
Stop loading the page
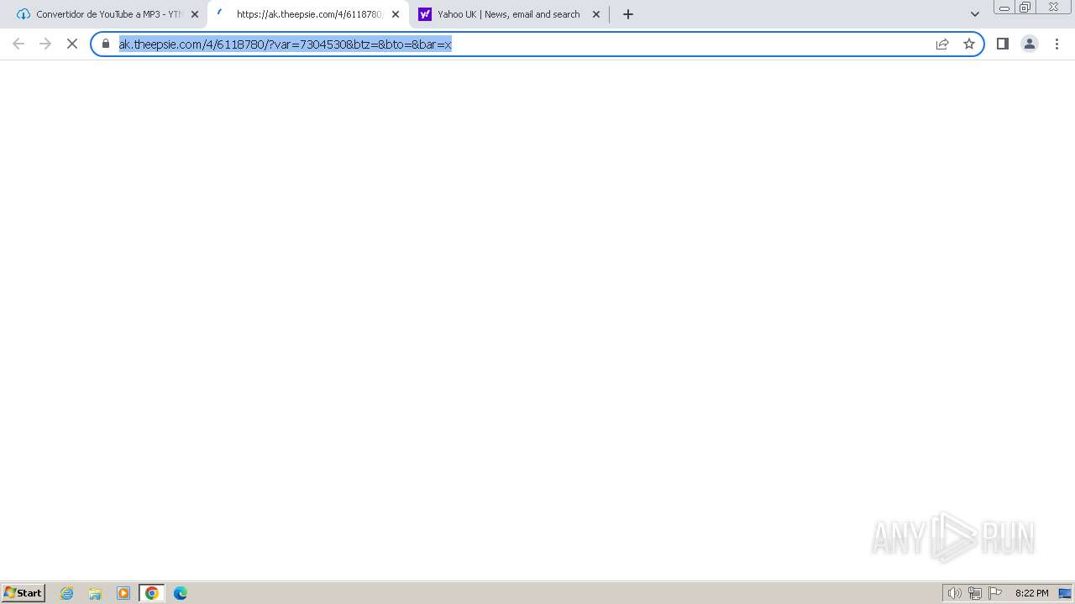point(72,44)
